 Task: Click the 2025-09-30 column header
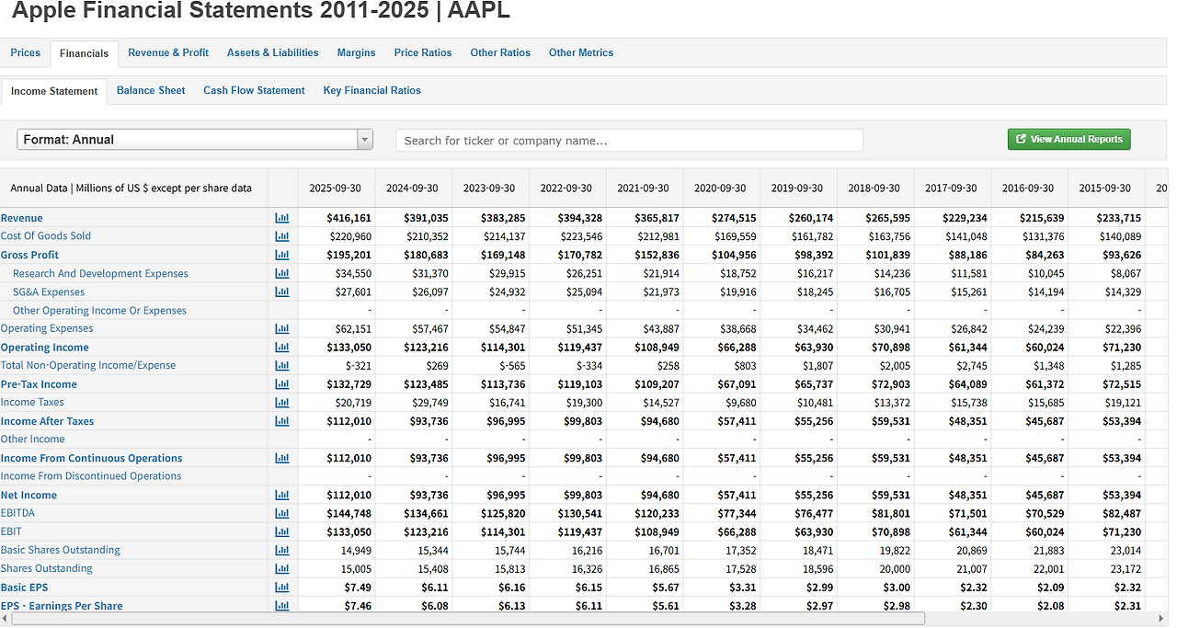[336, 188]
